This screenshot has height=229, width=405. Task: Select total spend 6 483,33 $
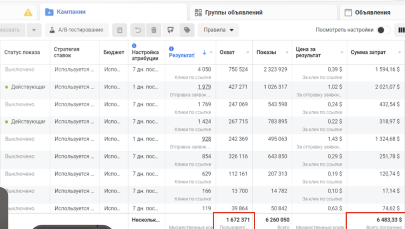point(389,220)
